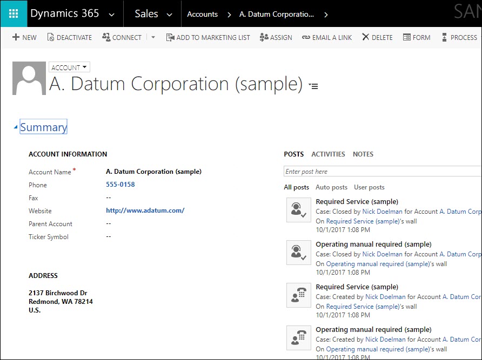The image size is (482, 360).
Task: Click the Account Name value field
Action: click(153, 172)
